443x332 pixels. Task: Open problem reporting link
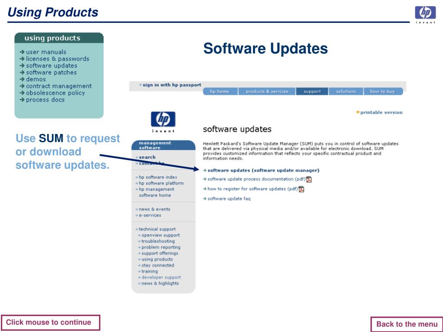click(161, 247)
